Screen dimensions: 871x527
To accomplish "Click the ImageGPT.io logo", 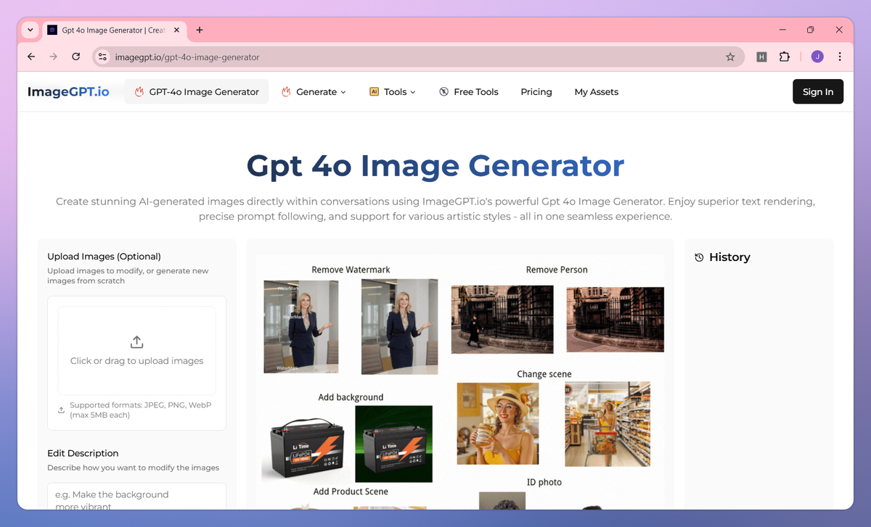I will [69, 91].
